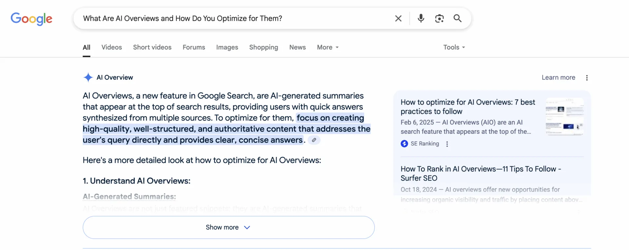Submit search with the magnifying glass icon
The width and height of the screenshot is (629, 250).
458,18
